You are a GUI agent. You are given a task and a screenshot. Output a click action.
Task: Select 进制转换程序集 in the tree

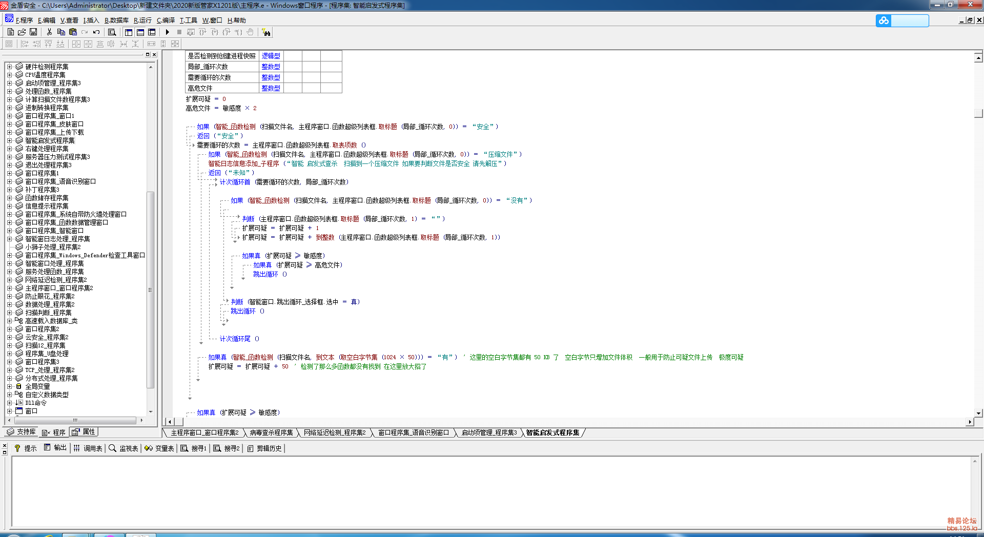(x=47, y=108)
